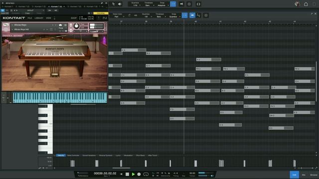Screen dimensions: 319x179
Task: Open the editor Quantize 1/8 dropdown
Action: click(x=146, y=15)
